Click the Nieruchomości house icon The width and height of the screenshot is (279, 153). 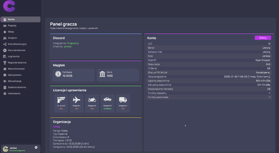pos(5,69)
